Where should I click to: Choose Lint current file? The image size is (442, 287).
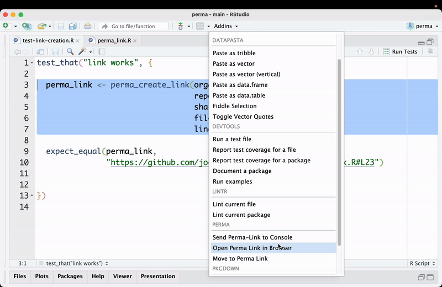pyautogui.click(x=234, y=204)
